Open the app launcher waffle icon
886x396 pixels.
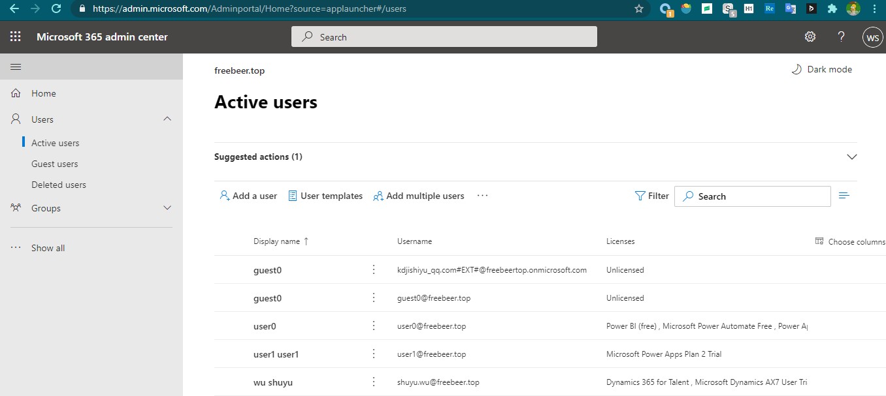15,37
